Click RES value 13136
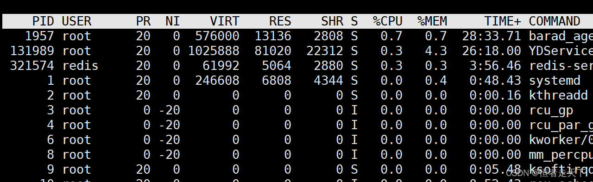Screen dimensions: 593x182 pyautogui.click(x=273, y=36)
